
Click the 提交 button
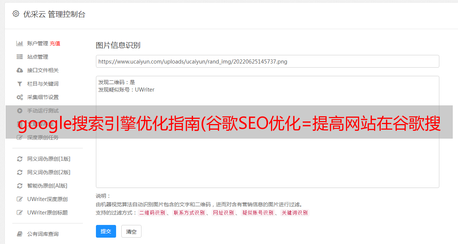pyautogui.click(x=106, y=231)
